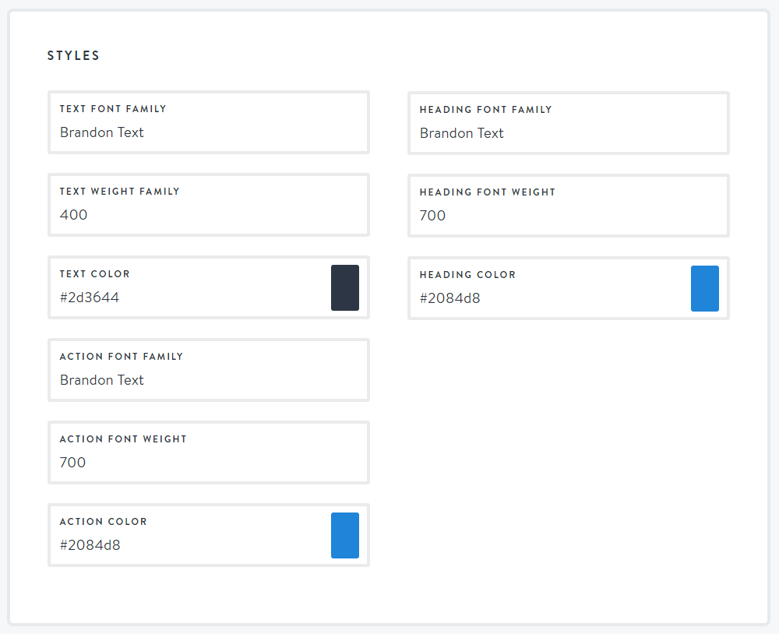Click the blue Action Color swatch

click(x=345, y=535)
